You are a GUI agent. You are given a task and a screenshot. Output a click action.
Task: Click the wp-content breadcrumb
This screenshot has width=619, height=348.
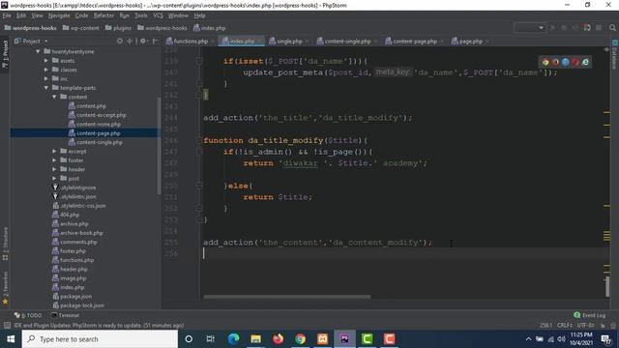(x=81, y=28)
